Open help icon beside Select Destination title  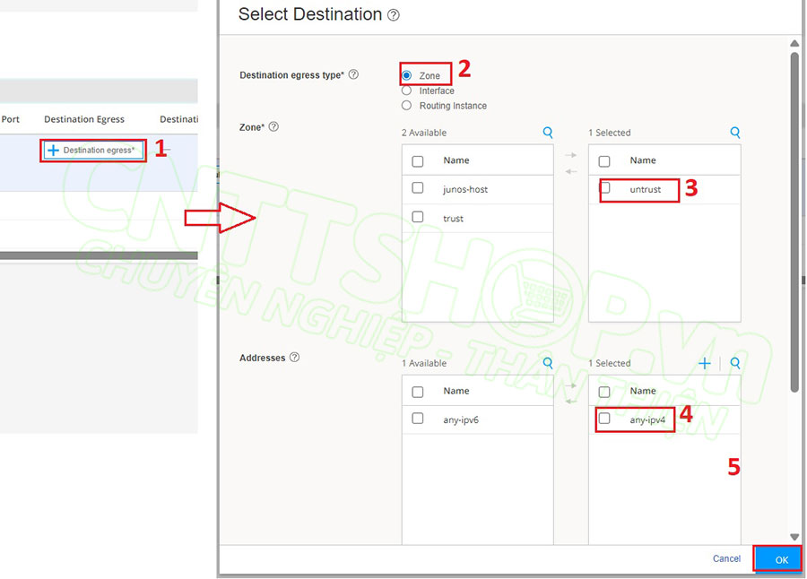(394, 15)
